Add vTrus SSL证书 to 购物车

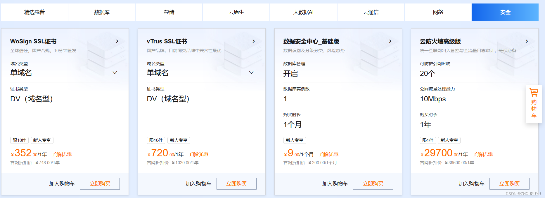pyautogui.click(x=198, y=184)
